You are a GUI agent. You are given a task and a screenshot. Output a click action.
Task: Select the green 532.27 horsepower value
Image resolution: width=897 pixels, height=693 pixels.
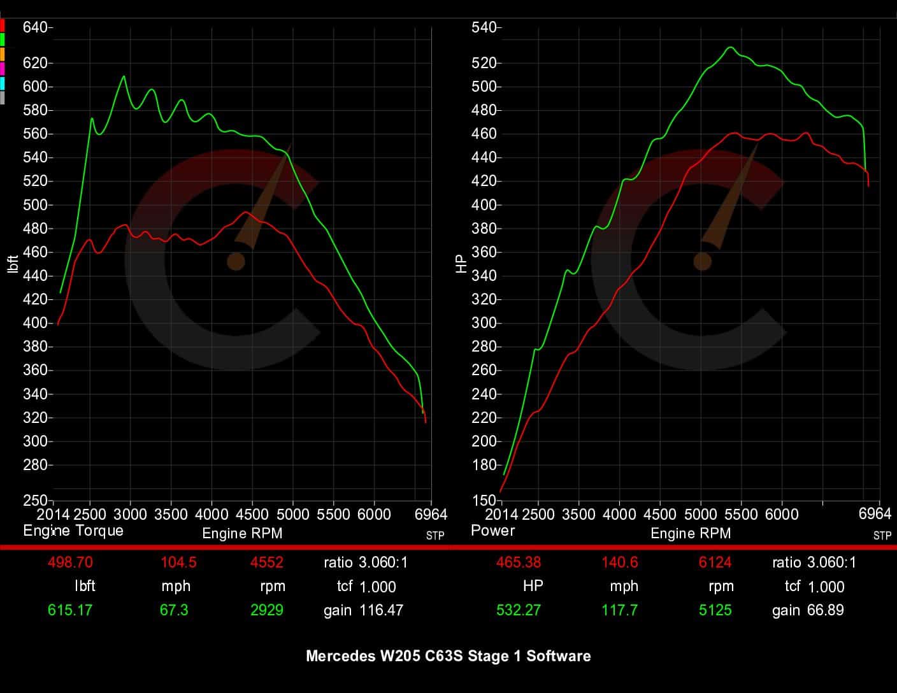(x=519, y=610)
